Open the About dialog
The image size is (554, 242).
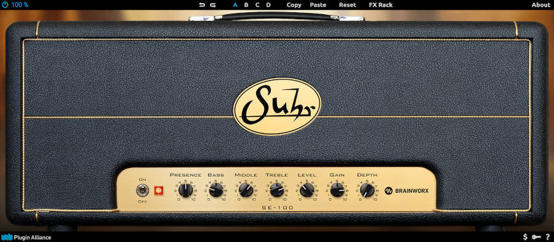coord(540,5)
